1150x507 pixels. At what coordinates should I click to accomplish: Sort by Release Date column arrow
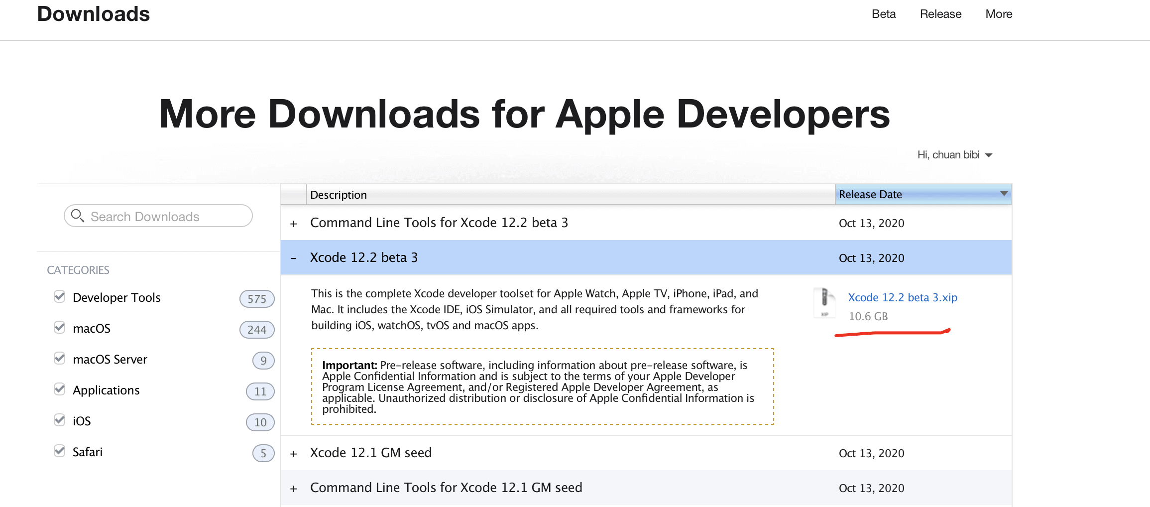(1004, 194)
